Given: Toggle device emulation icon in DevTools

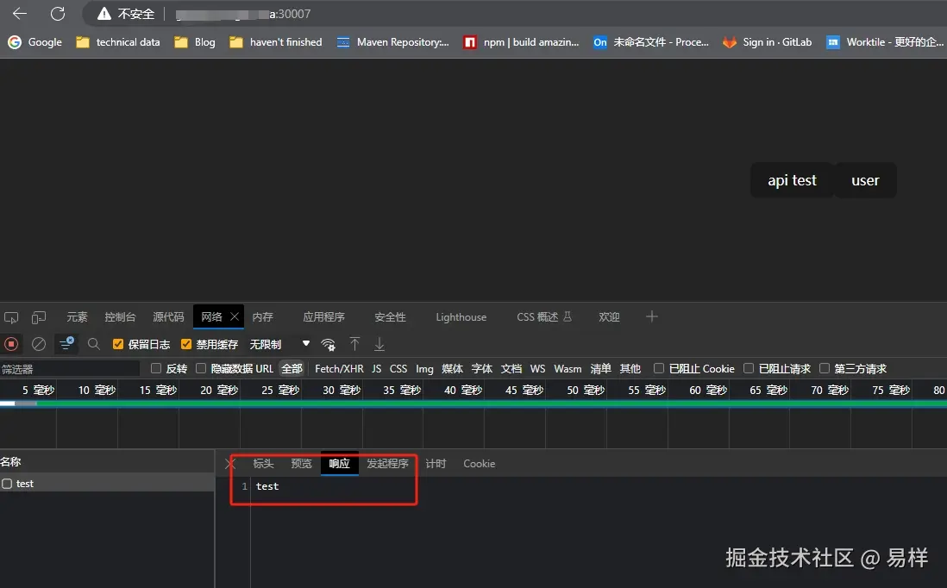Looking at the screenshot, I should 39,317.
